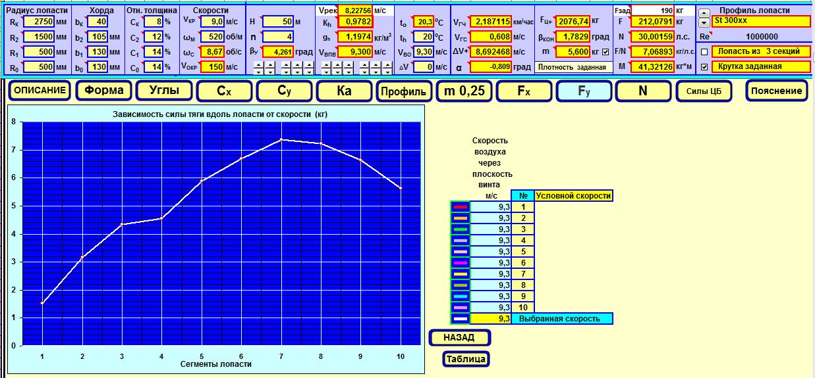Click the height H input field

(281, 22)
